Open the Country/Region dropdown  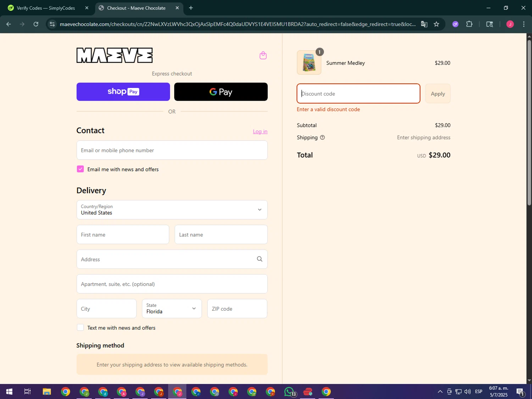[172, 210]
